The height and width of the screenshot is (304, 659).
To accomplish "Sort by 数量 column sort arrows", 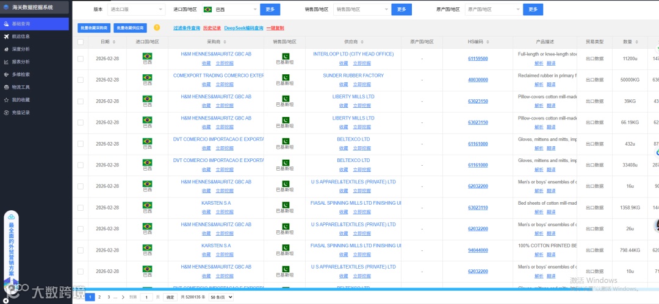I will click(636, 42).
